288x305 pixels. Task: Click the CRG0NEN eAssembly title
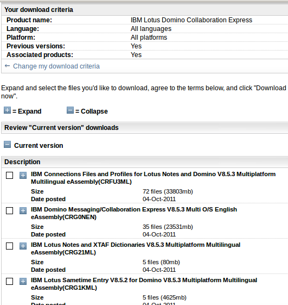click(x=134, y=213)
